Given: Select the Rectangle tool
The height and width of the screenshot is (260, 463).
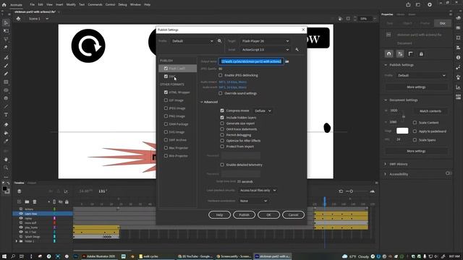Looking at the screenshot, I should coord(6,82).
